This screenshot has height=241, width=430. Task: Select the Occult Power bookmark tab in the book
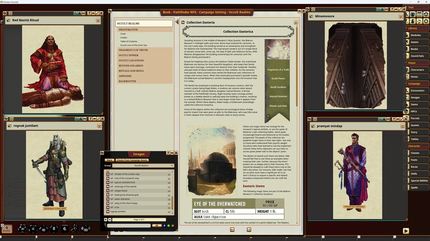(x=277, y=78)
